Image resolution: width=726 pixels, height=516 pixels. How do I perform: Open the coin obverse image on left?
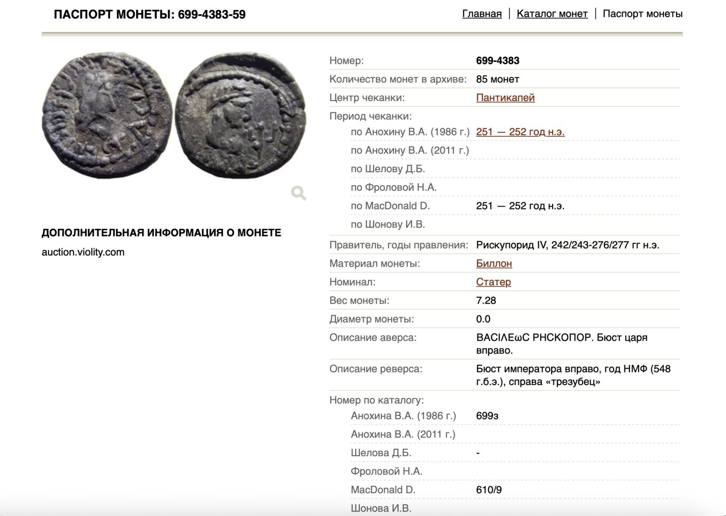coord(107,115)
